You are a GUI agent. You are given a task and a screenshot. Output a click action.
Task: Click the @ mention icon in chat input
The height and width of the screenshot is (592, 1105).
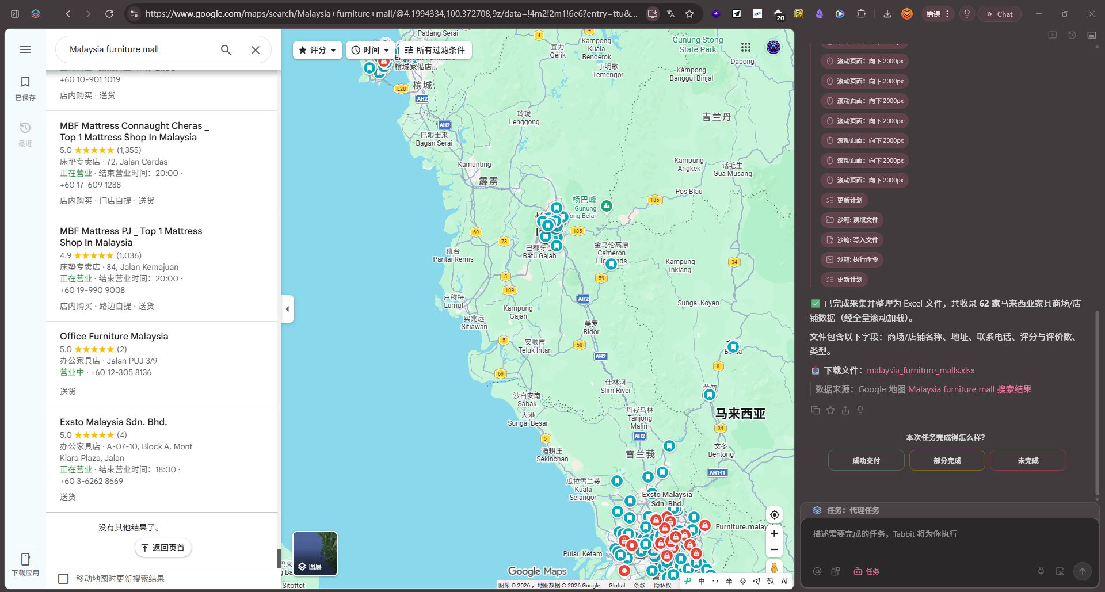coord(817,571)
